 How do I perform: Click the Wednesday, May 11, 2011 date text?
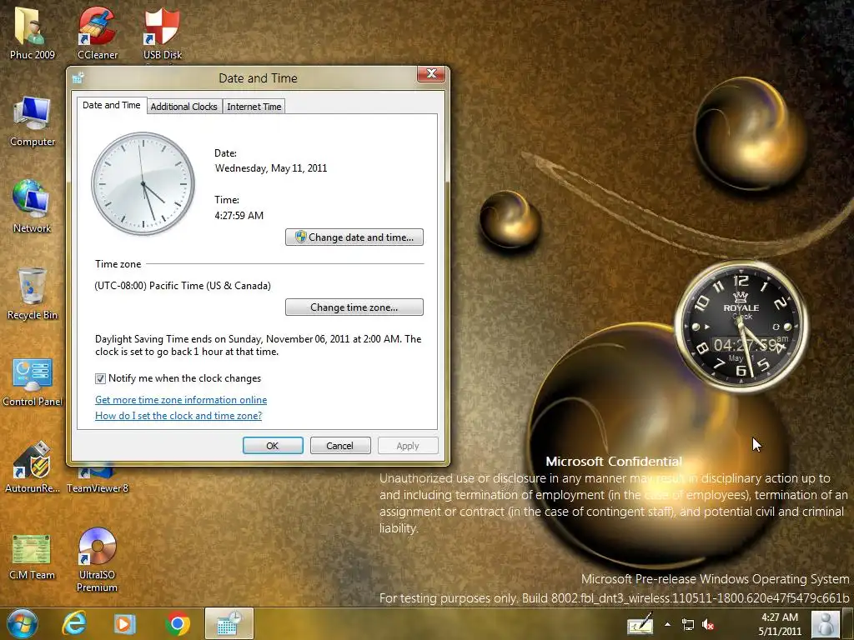[271, 168]
